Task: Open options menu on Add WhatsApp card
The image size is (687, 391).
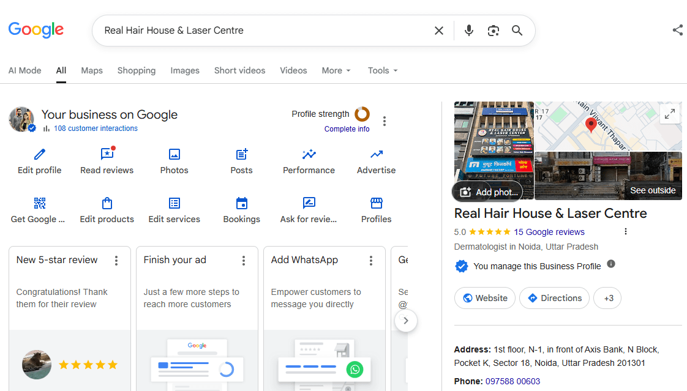Action: pyautogui.click(x=370, y=261)
